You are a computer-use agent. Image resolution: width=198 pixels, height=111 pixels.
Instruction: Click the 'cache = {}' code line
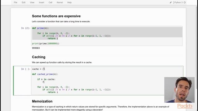click(x=38, y=69)
